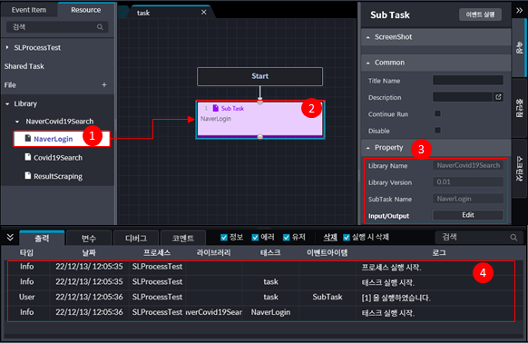Collapse the output panel with double-chevron icon
The width and height of the screenshot is (528, 343).
point(10,237)
